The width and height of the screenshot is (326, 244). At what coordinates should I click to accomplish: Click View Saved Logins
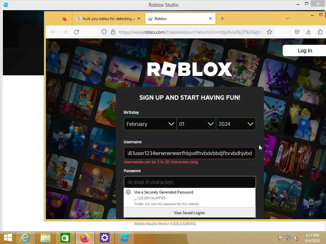click(x=189, y=213)
